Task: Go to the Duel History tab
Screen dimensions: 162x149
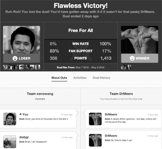Action: click(x=101, y=78)
